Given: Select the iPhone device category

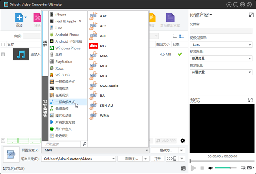Looking at the screenshot, I should pos(68,14).
